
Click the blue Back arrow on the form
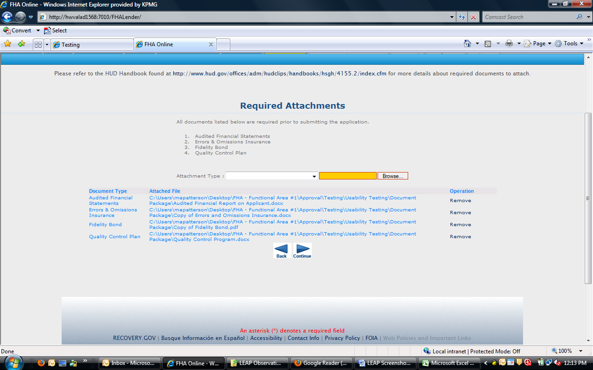[x=281, y=251]
